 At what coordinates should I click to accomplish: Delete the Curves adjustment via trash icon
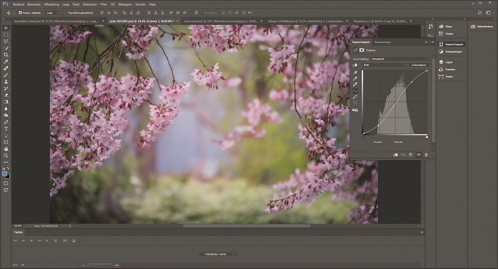[426, 155]
